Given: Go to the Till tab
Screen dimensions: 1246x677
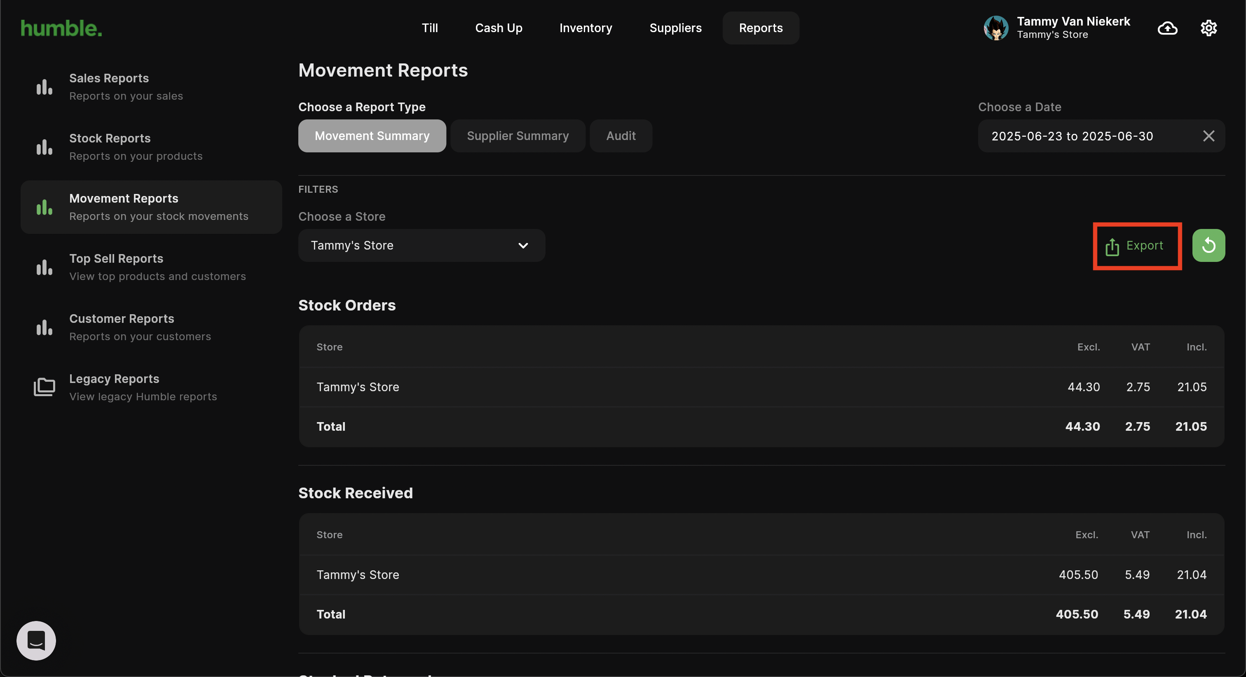Looking at the screenshot, I should (429, 28).
